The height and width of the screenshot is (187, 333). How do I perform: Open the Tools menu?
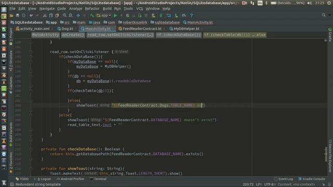[128, 8]
